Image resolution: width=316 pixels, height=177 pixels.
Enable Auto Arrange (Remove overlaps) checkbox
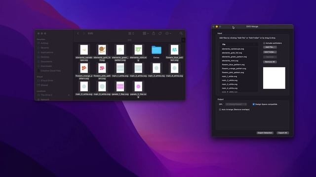pyautogui.click(x=220, y=110)
